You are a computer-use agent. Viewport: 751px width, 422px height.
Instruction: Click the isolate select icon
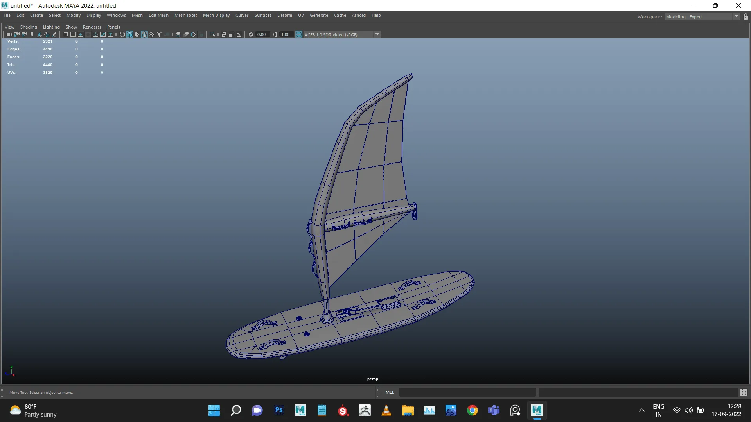point(212,34)
